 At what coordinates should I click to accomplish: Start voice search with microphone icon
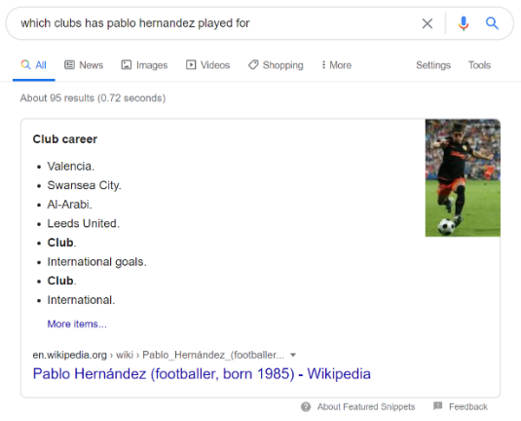pyautogui.click(x=464, y=23)
